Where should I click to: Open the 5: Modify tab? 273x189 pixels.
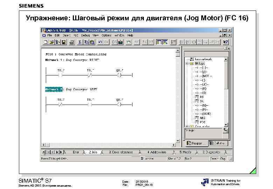pyautogui.click(x=185, y=152)
